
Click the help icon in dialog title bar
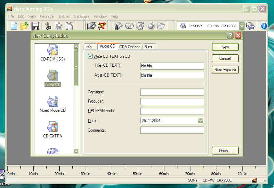[x=230, y=36]
